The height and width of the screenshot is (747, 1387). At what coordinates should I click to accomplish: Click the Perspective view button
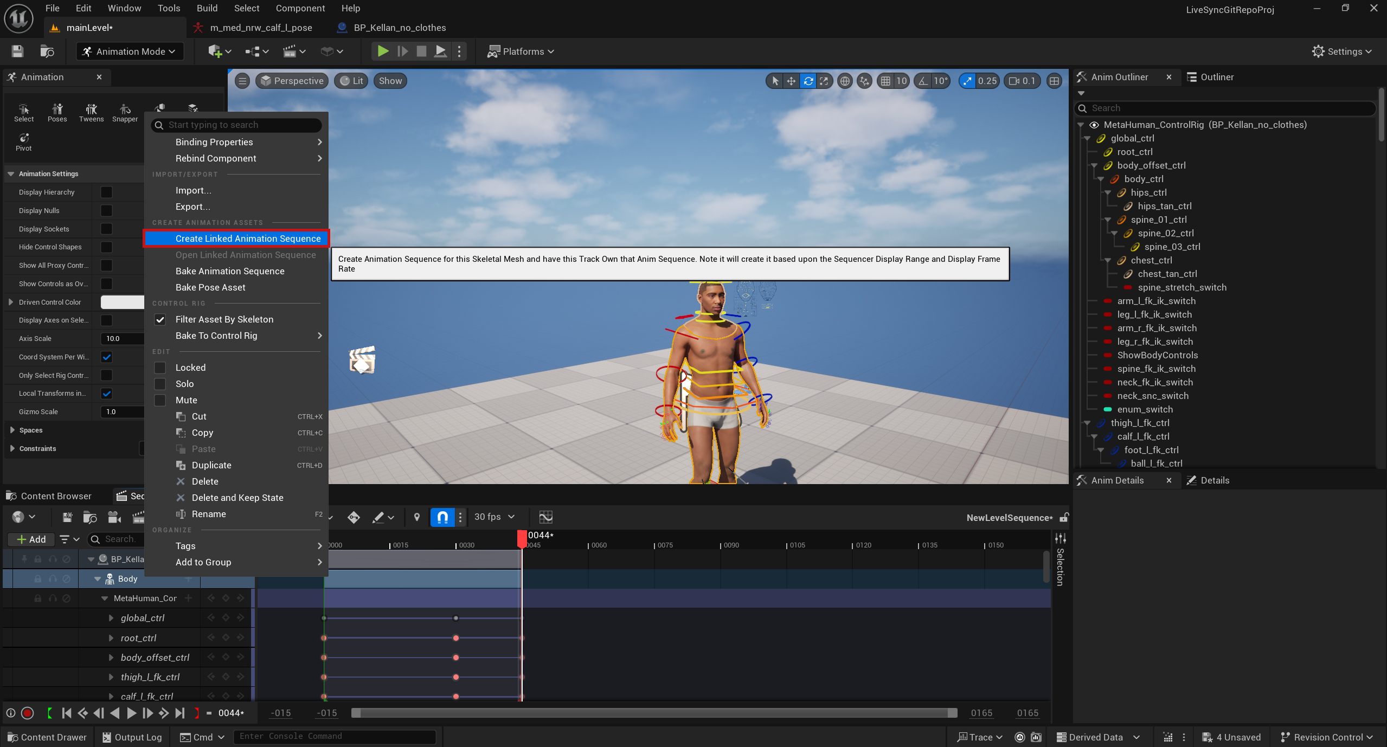(x=292, y=81)
